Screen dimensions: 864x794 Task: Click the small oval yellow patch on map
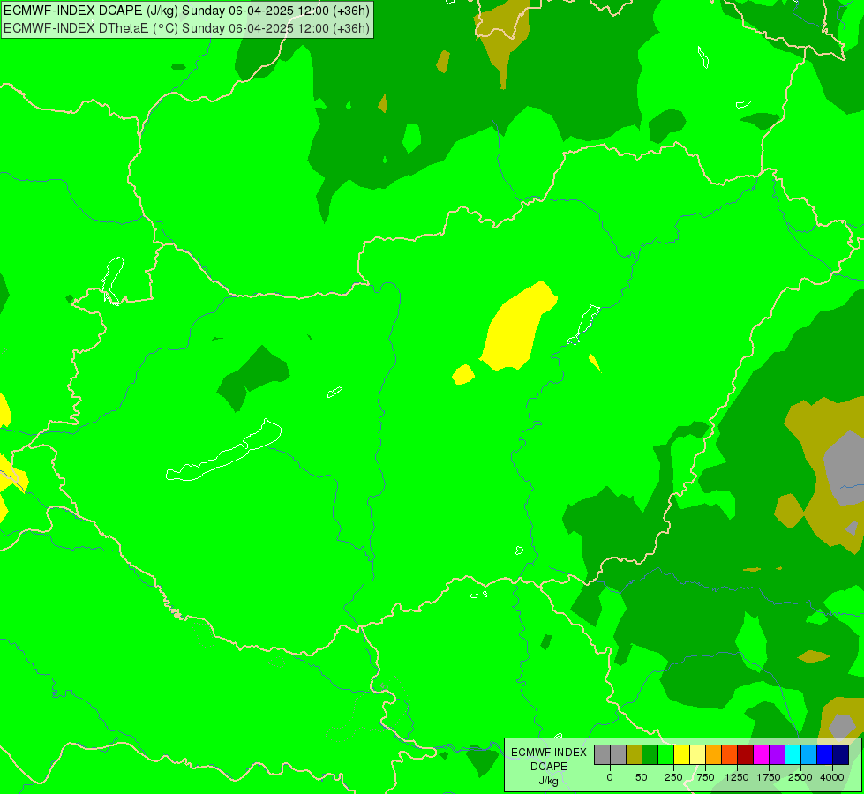click(463, 375)
